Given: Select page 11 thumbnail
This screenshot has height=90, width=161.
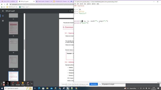Looking at the screenshot, I should 13,15.
